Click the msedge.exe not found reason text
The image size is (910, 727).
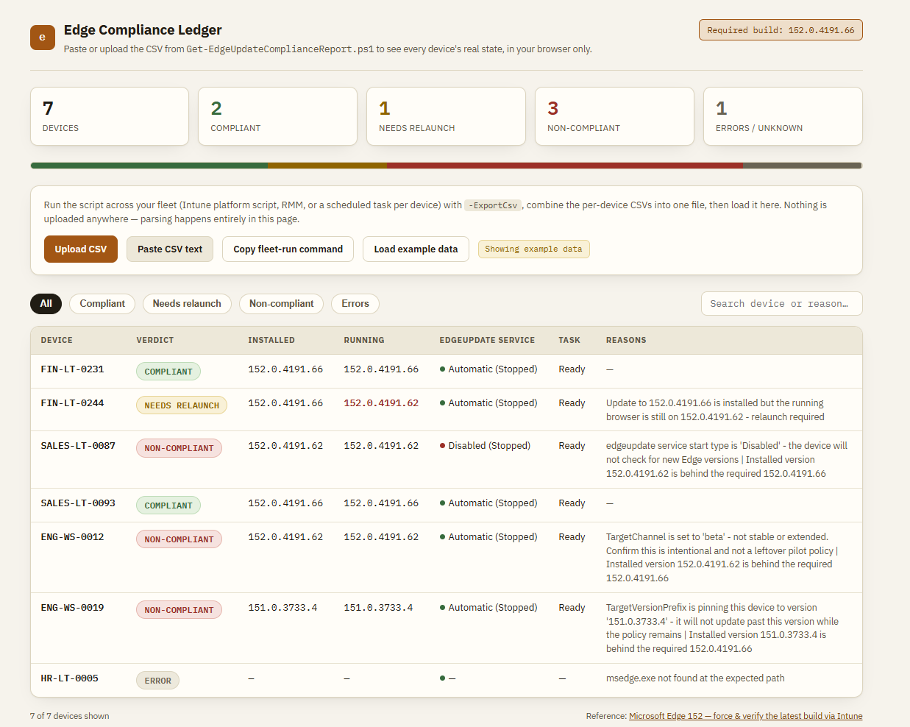(x=695, y=678)
